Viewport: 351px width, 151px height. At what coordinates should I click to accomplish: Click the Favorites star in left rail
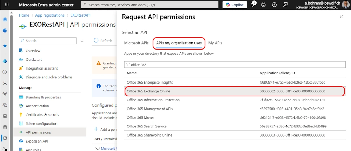point(5,46)
